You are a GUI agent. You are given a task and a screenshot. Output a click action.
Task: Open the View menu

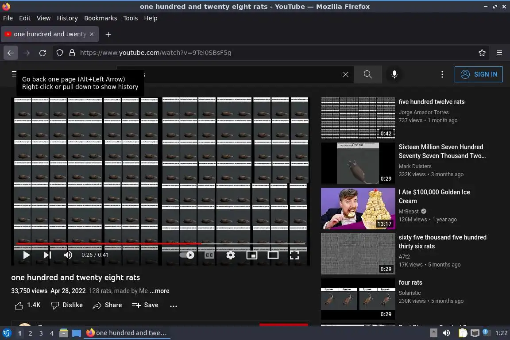click(x=43, y=18)
